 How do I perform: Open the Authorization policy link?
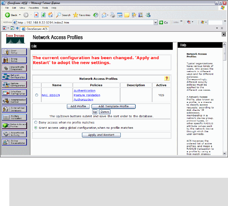point(83,100)
